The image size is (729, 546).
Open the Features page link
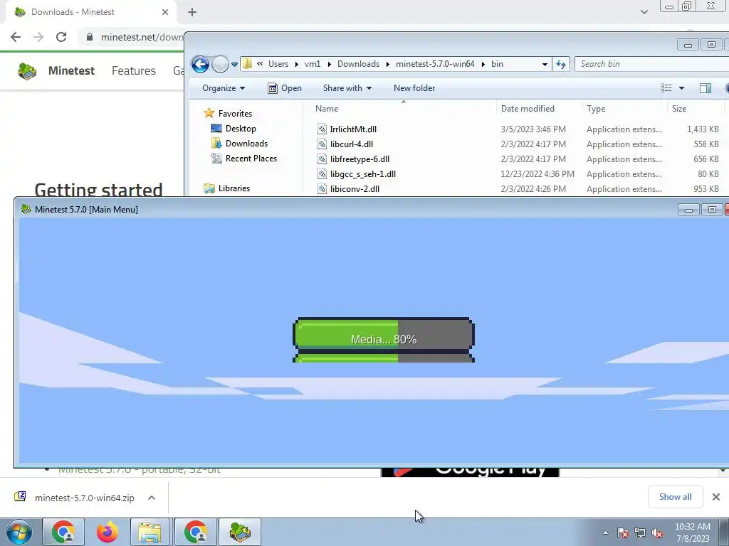(x=133, y=70)
